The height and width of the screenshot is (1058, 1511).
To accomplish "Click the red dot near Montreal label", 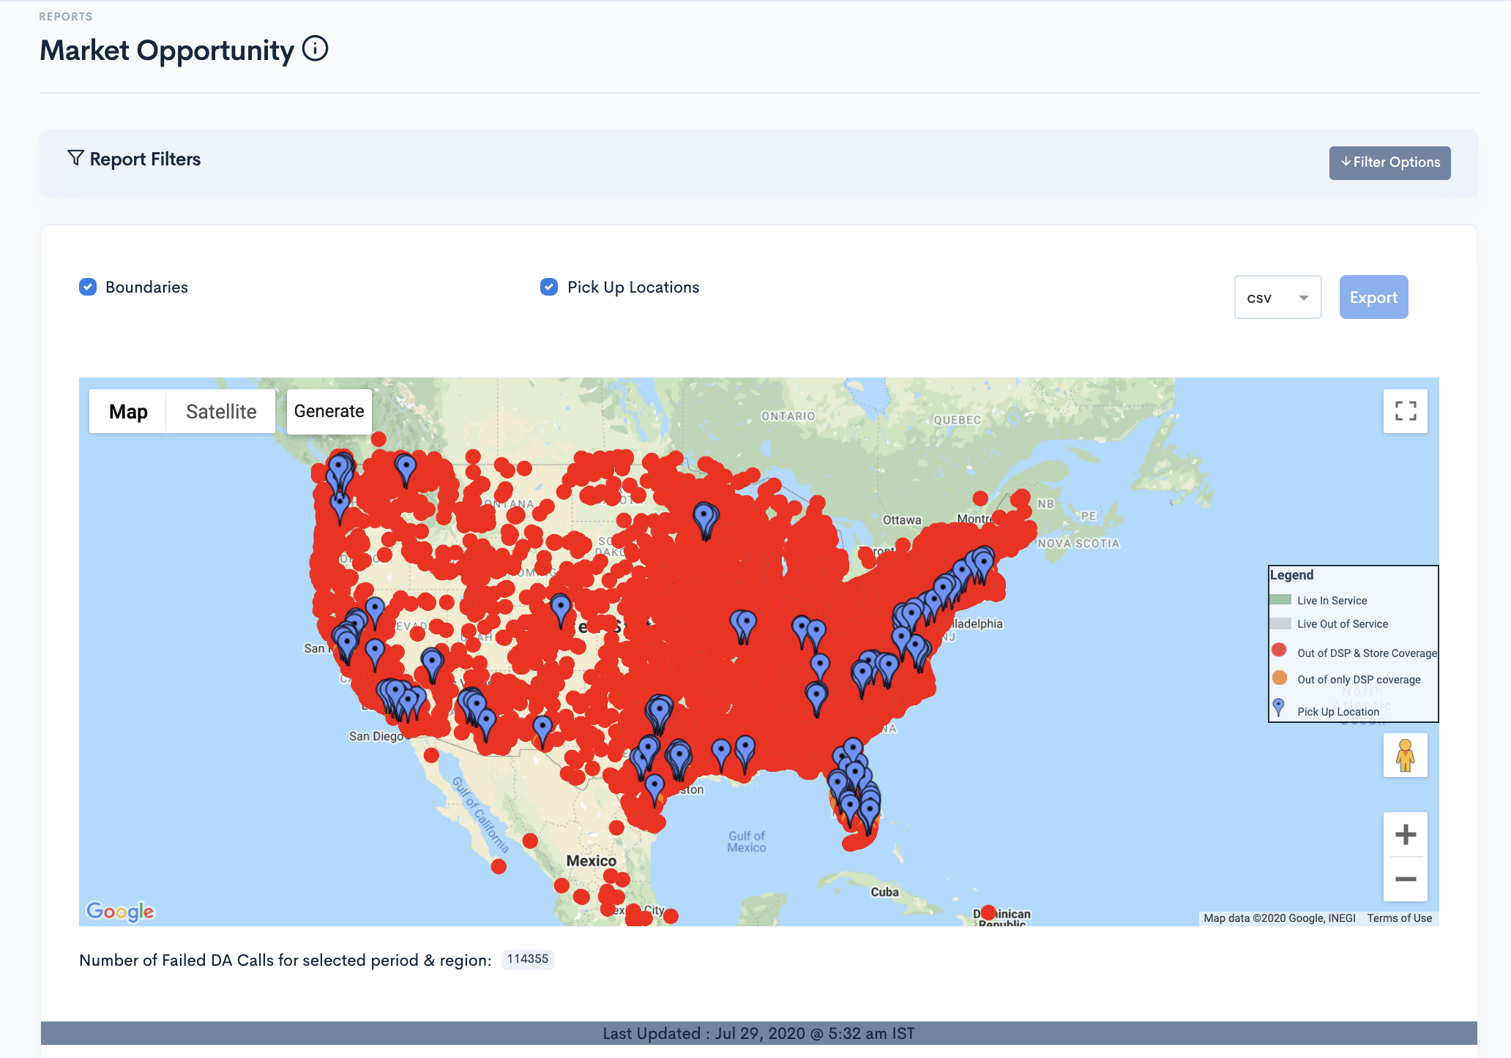I will 980,498.
